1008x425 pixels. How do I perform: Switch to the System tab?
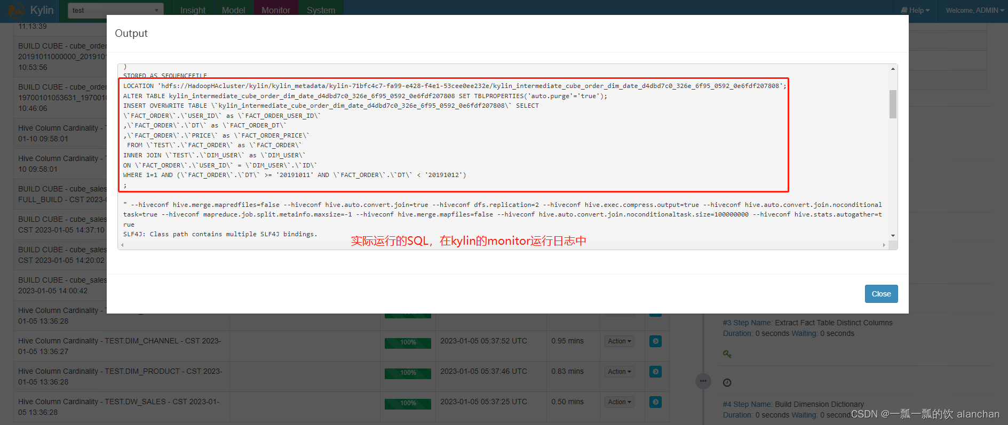[x=321, y=10]
